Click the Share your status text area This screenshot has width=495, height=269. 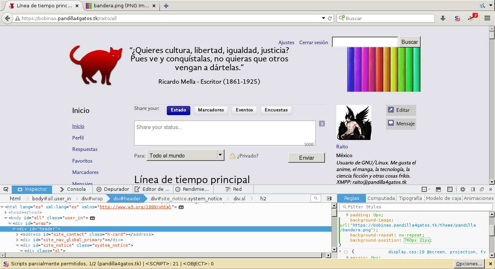[225, 133]
